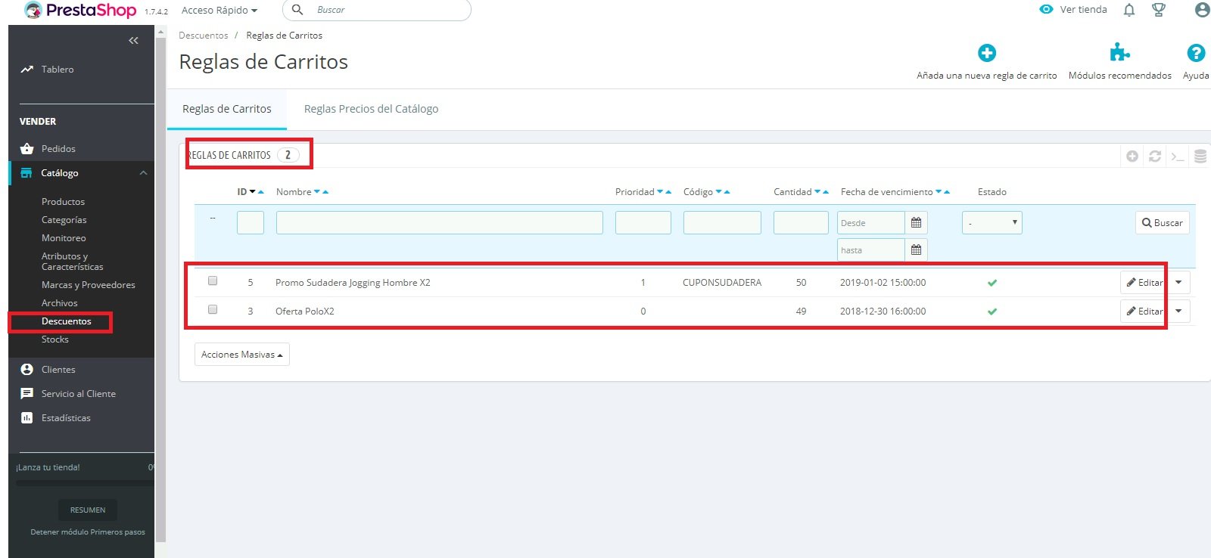Screen dimensions: 1211x558
Task: Open Acciones Masivas dropdown
Action: click(242, 355)
